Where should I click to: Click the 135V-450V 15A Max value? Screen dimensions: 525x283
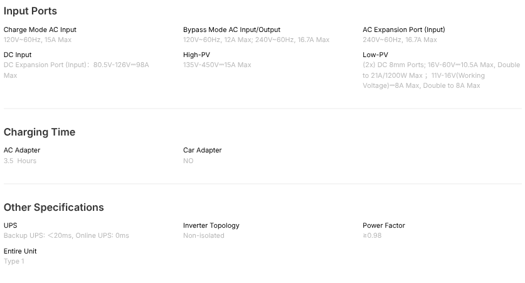click(x=217, y=65)
